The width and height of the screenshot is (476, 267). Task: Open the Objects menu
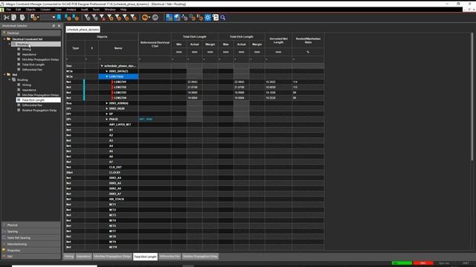(30, 10)
